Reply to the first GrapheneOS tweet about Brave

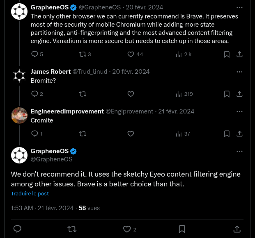[x=35, y=54]
